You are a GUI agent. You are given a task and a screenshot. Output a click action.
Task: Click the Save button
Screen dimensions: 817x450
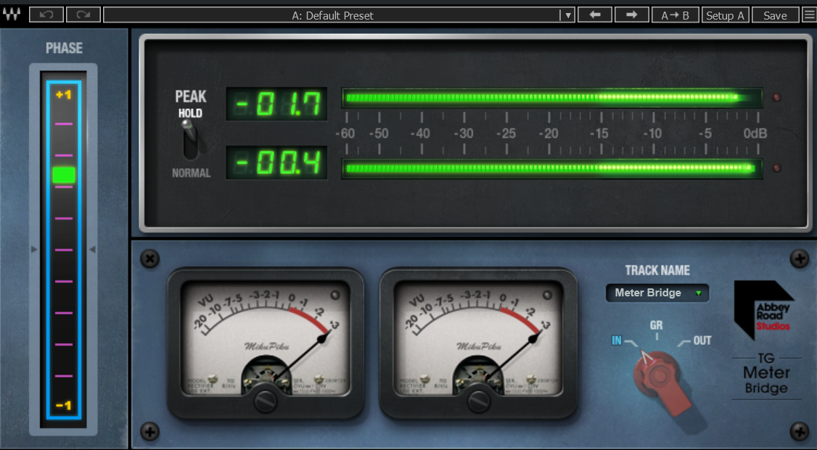(775, 15)
